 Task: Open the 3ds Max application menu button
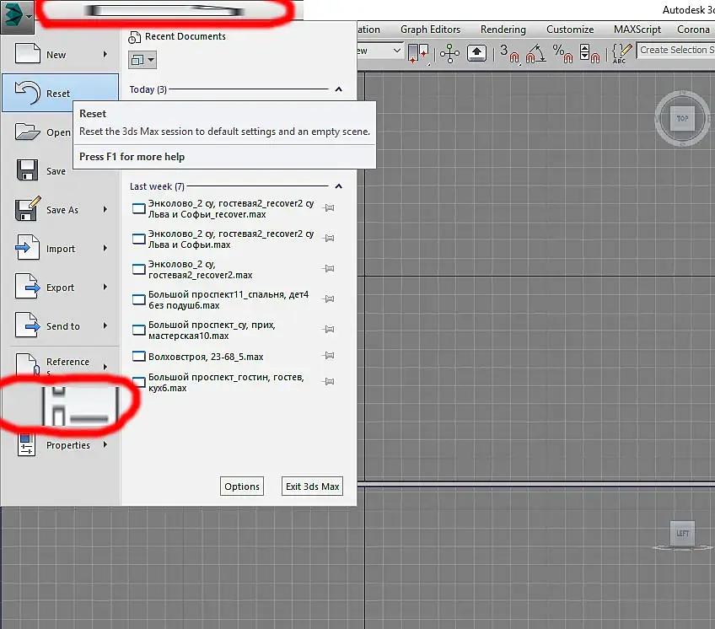(x=17, y=16)
